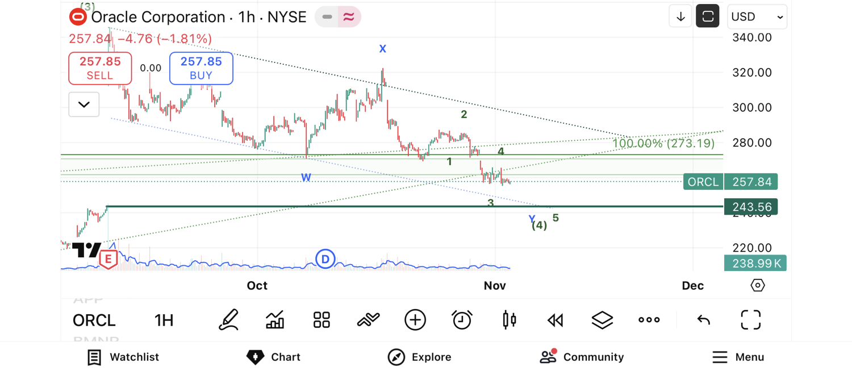
Task: Change the candlestick chart type
Action: [x=509, y=320]
